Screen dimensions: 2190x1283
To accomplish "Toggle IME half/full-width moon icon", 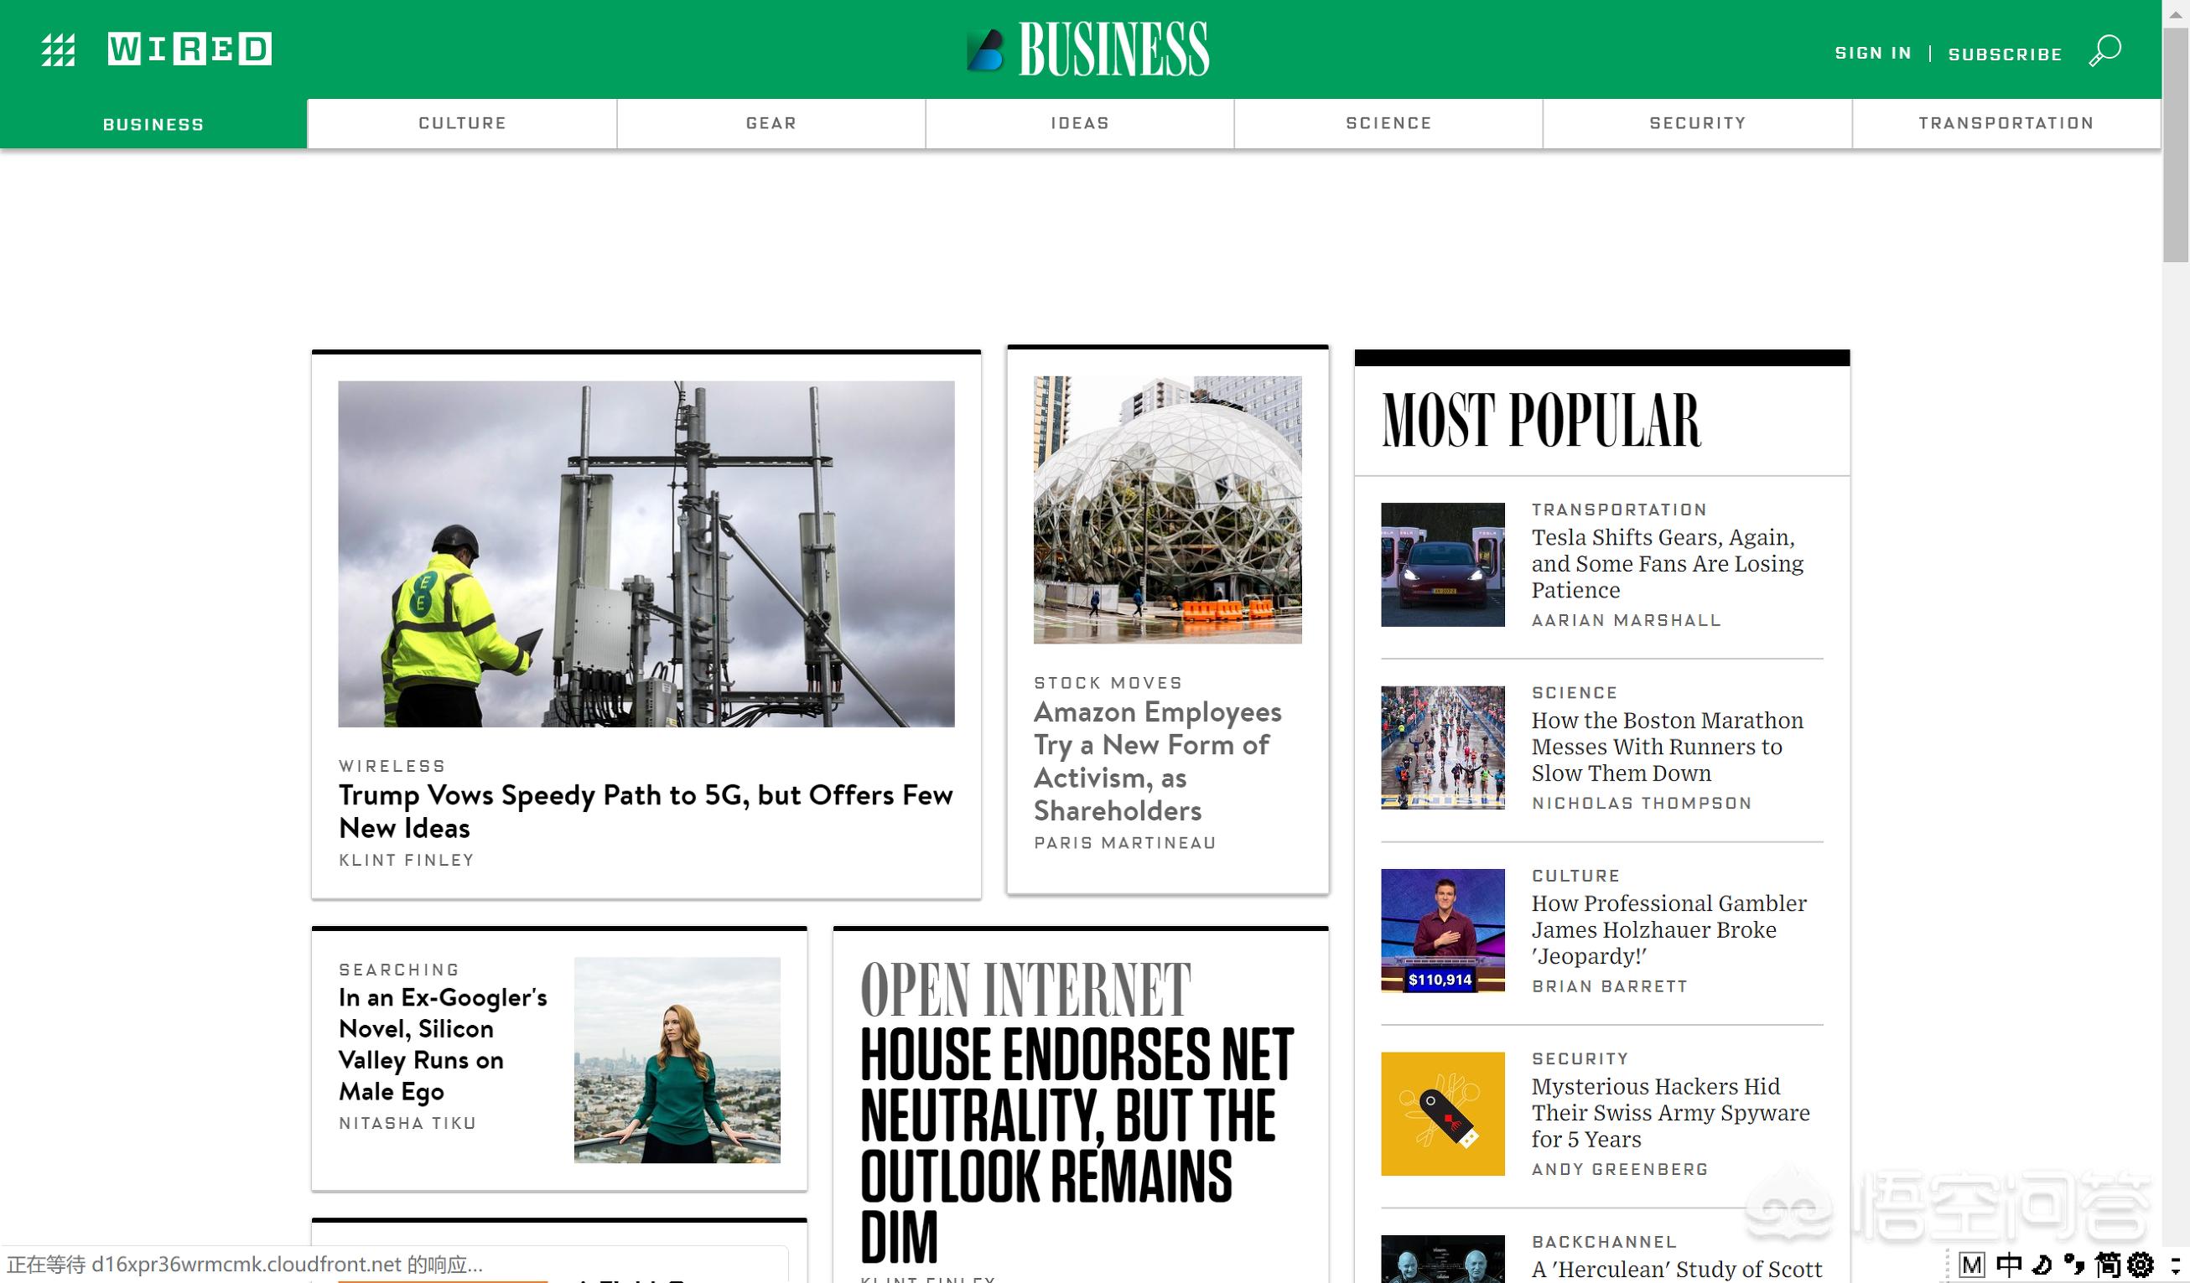I will point(2042,1264).
